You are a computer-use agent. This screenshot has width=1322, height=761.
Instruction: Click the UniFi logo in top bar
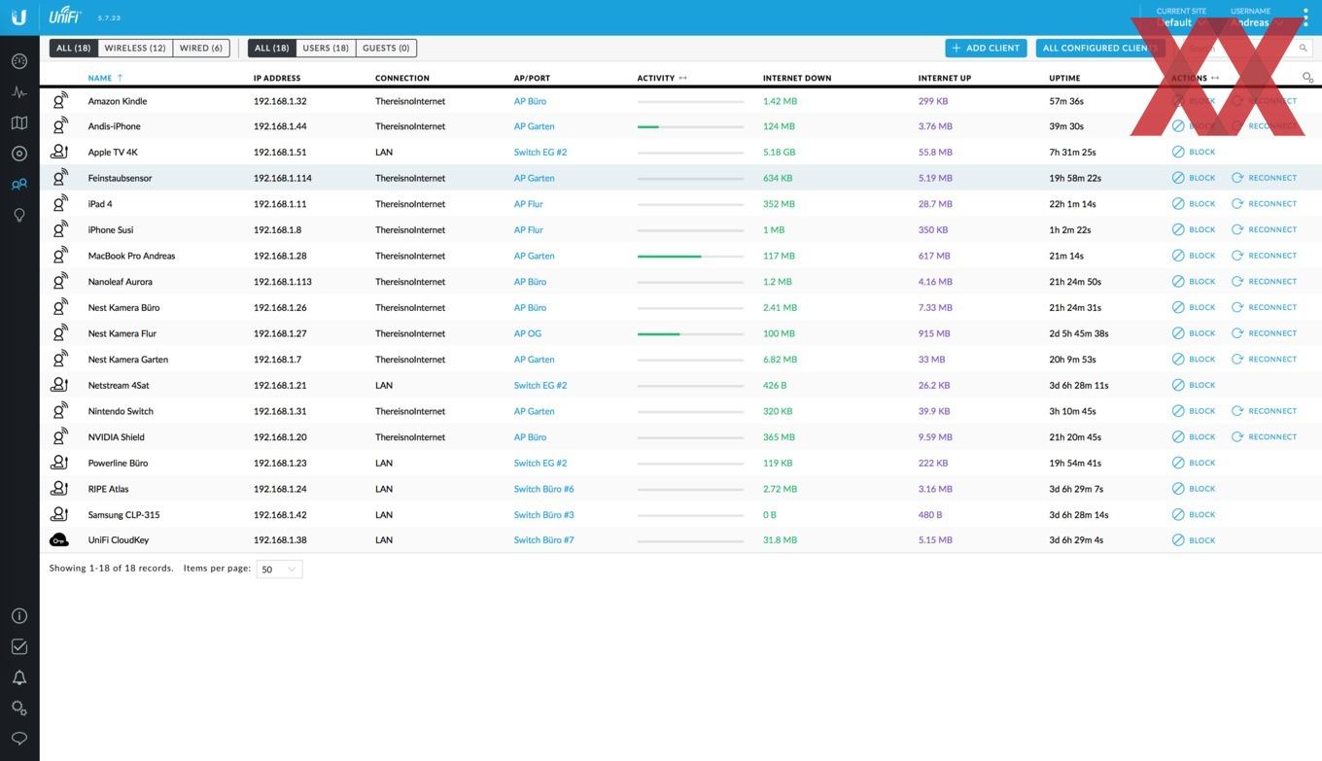[x=64, y=16]
